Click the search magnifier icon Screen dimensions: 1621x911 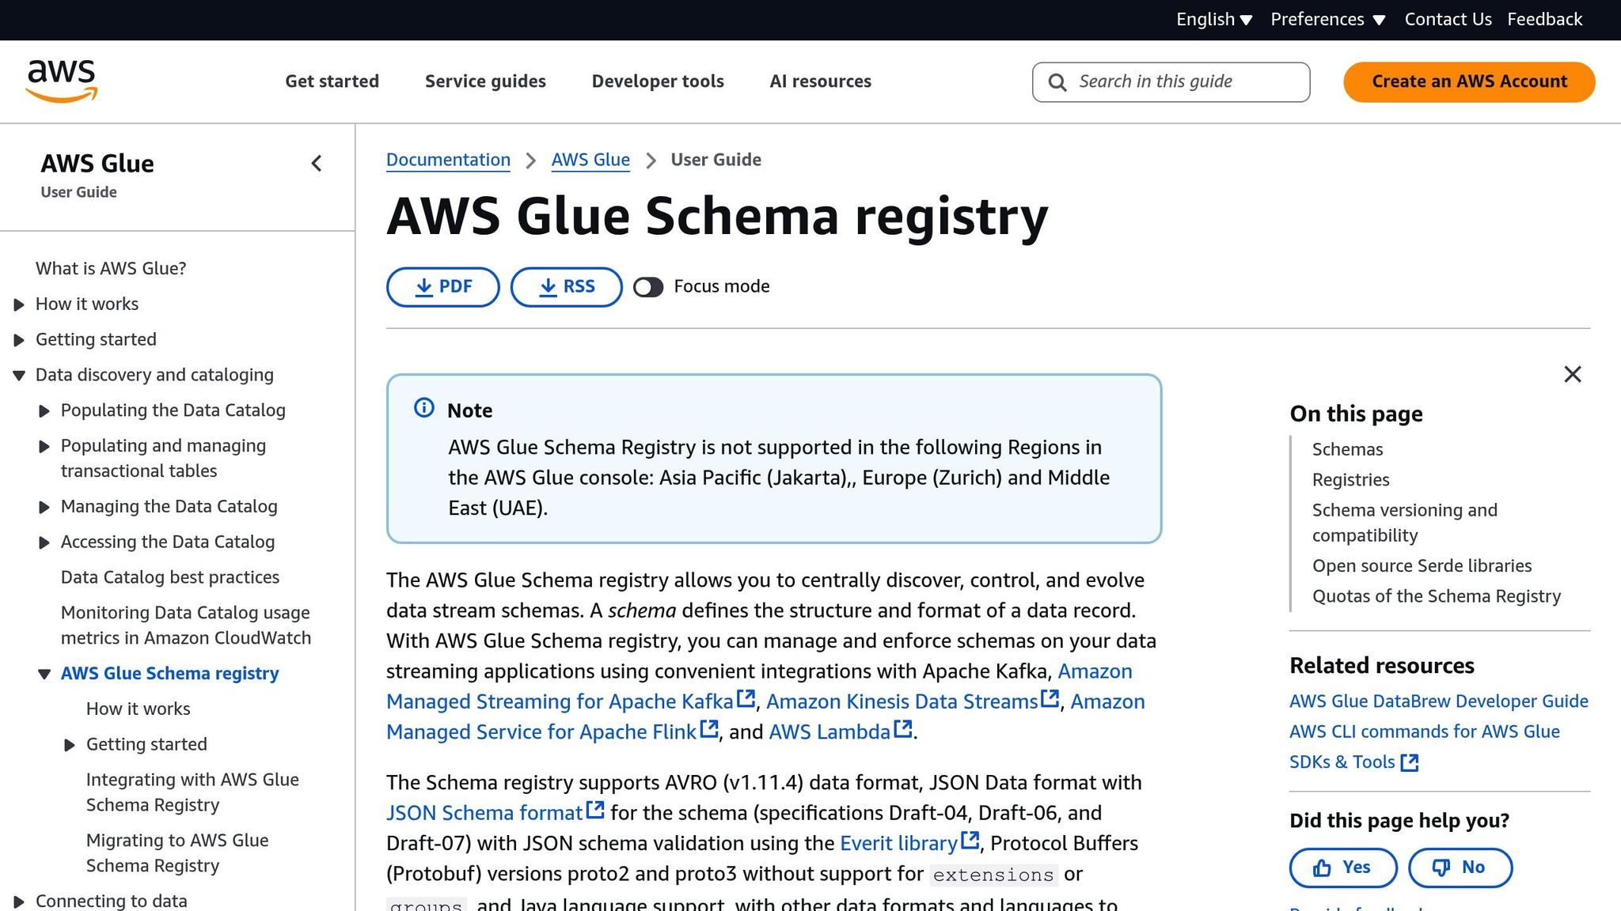(x=1057, y=82)
